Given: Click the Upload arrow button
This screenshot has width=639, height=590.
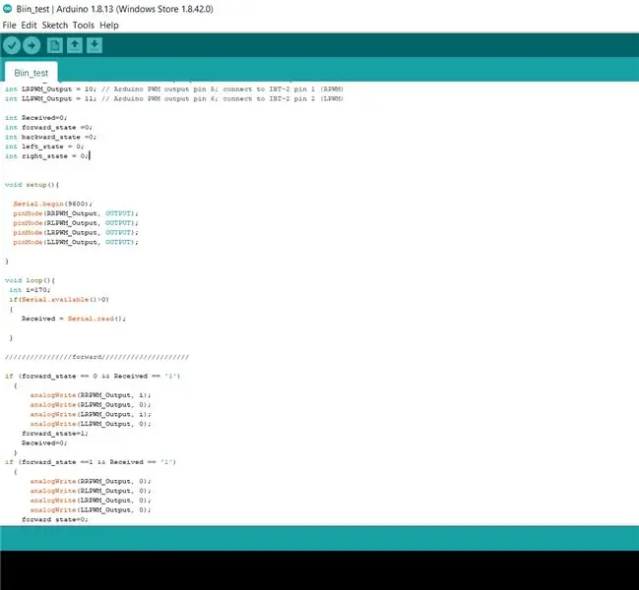Looking at the screenshot, I should click(x=32, y=45).
